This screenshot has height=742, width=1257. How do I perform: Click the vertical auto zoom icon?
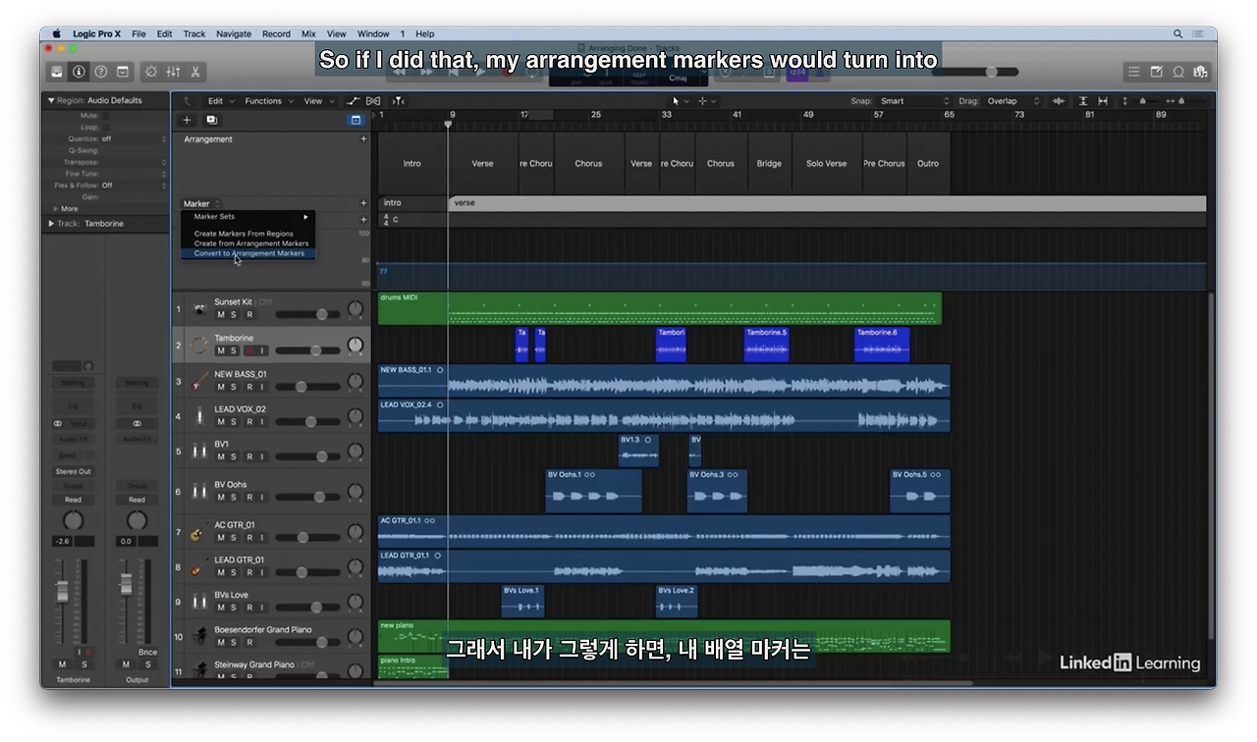pos(1083,101)
